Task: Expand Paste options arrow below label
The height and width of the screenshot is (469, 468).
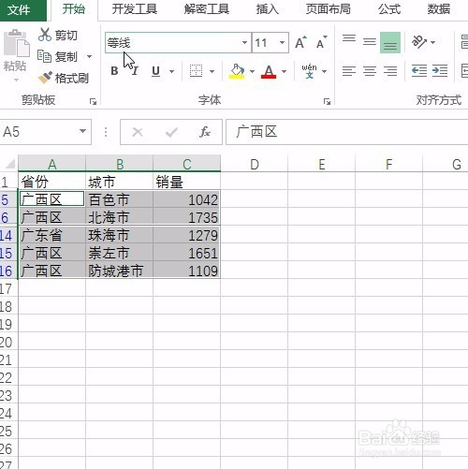Action: [16, 80]
